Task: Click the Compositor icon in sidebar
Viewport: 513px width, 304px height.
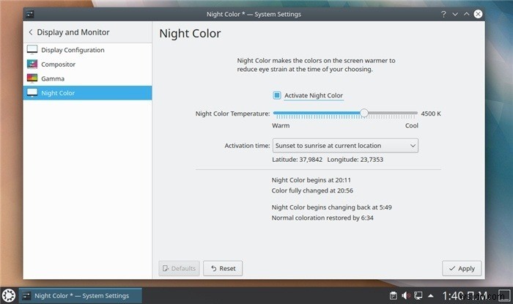Action: pyautogui.click(x=32, y=64)
